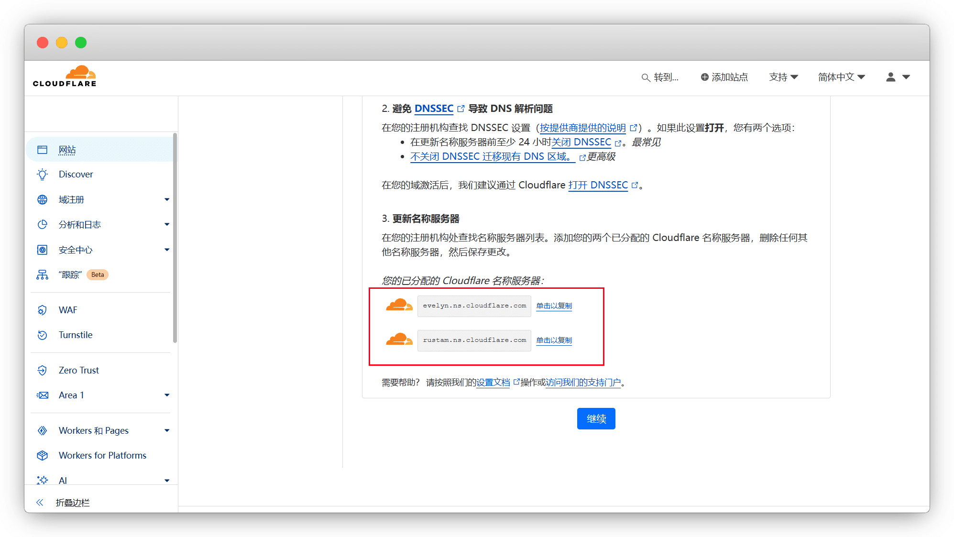Open the user account profile icon
Image resolution: width=954 pixels, height=537 pixels.
click(890, 77)
